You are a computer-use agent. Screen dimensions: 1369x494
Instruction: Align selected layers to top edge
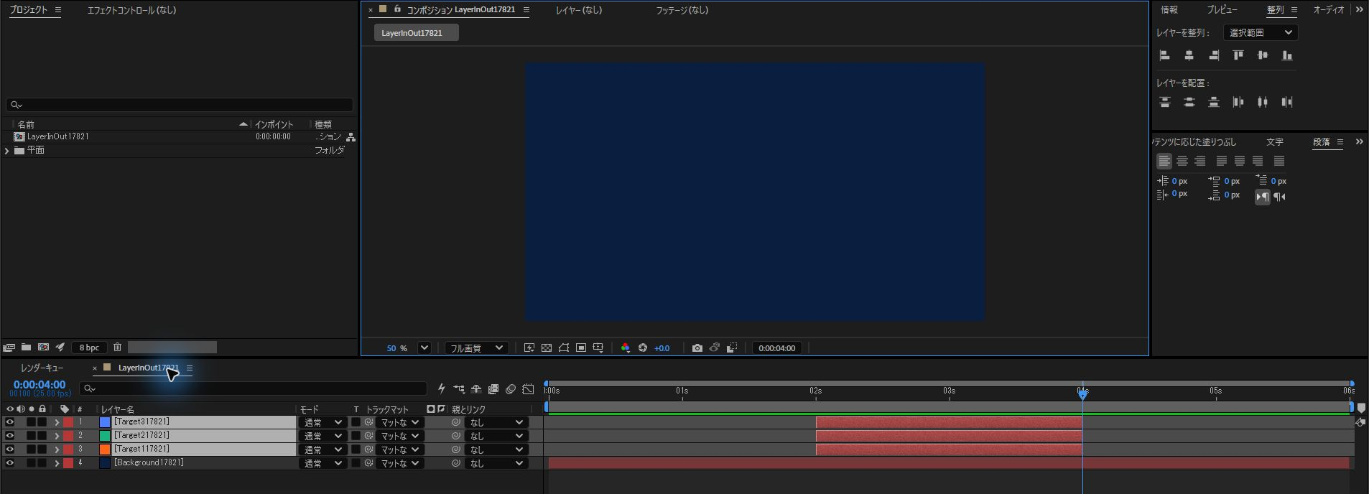coord(1238,55)
